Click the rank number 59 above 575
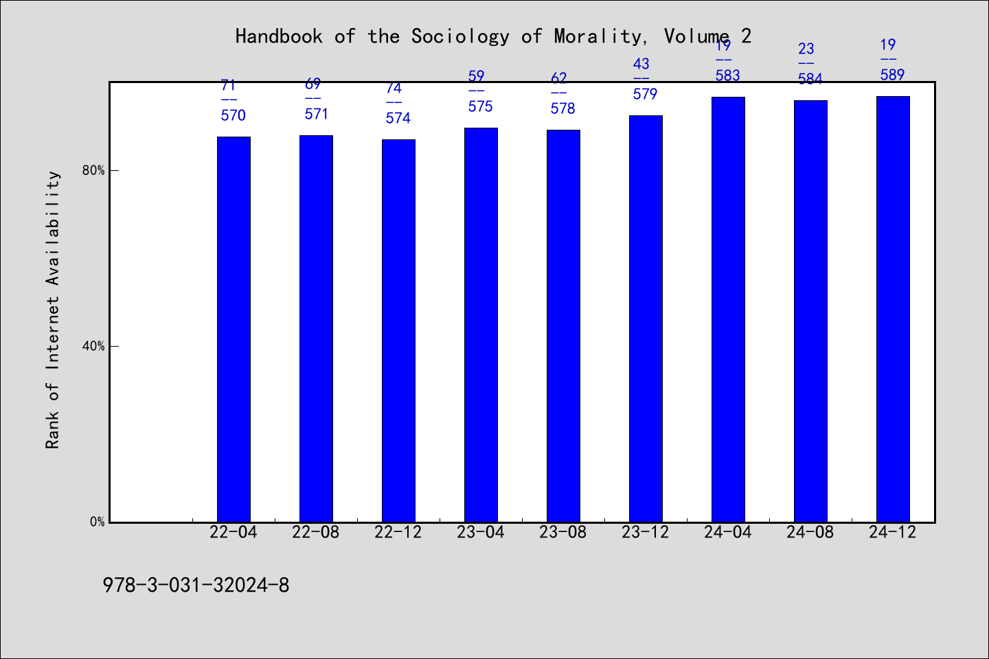The width and height of the screenshot is (989, 659). point(476,76)
